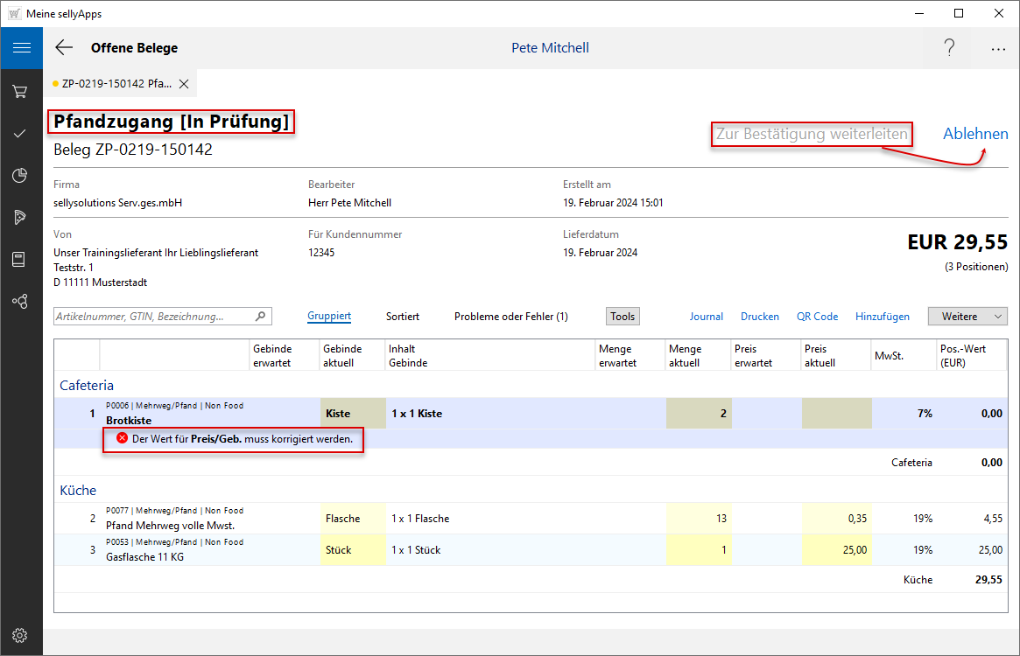Open the checkmark sidebar icon

20,133
